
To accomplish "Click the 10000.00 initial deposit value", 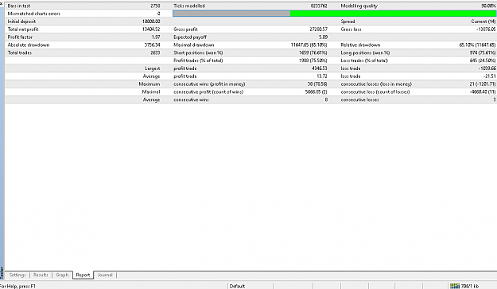I will tap(151, 21).
